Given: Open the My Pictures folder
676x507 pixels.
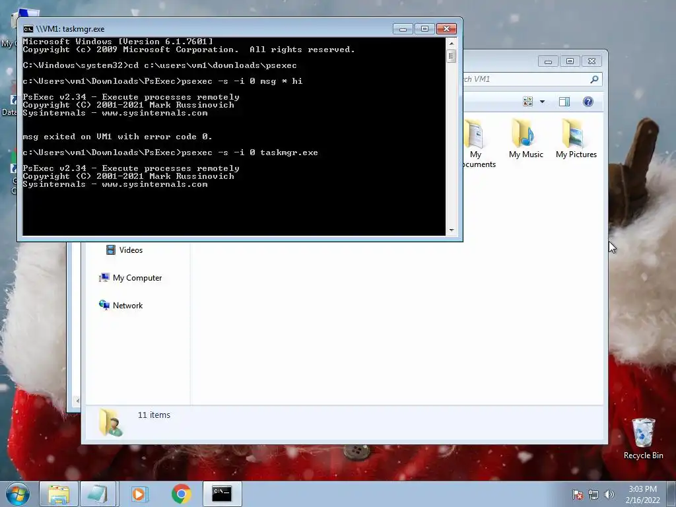Looking at the screenshot, I should click(576, 139).
